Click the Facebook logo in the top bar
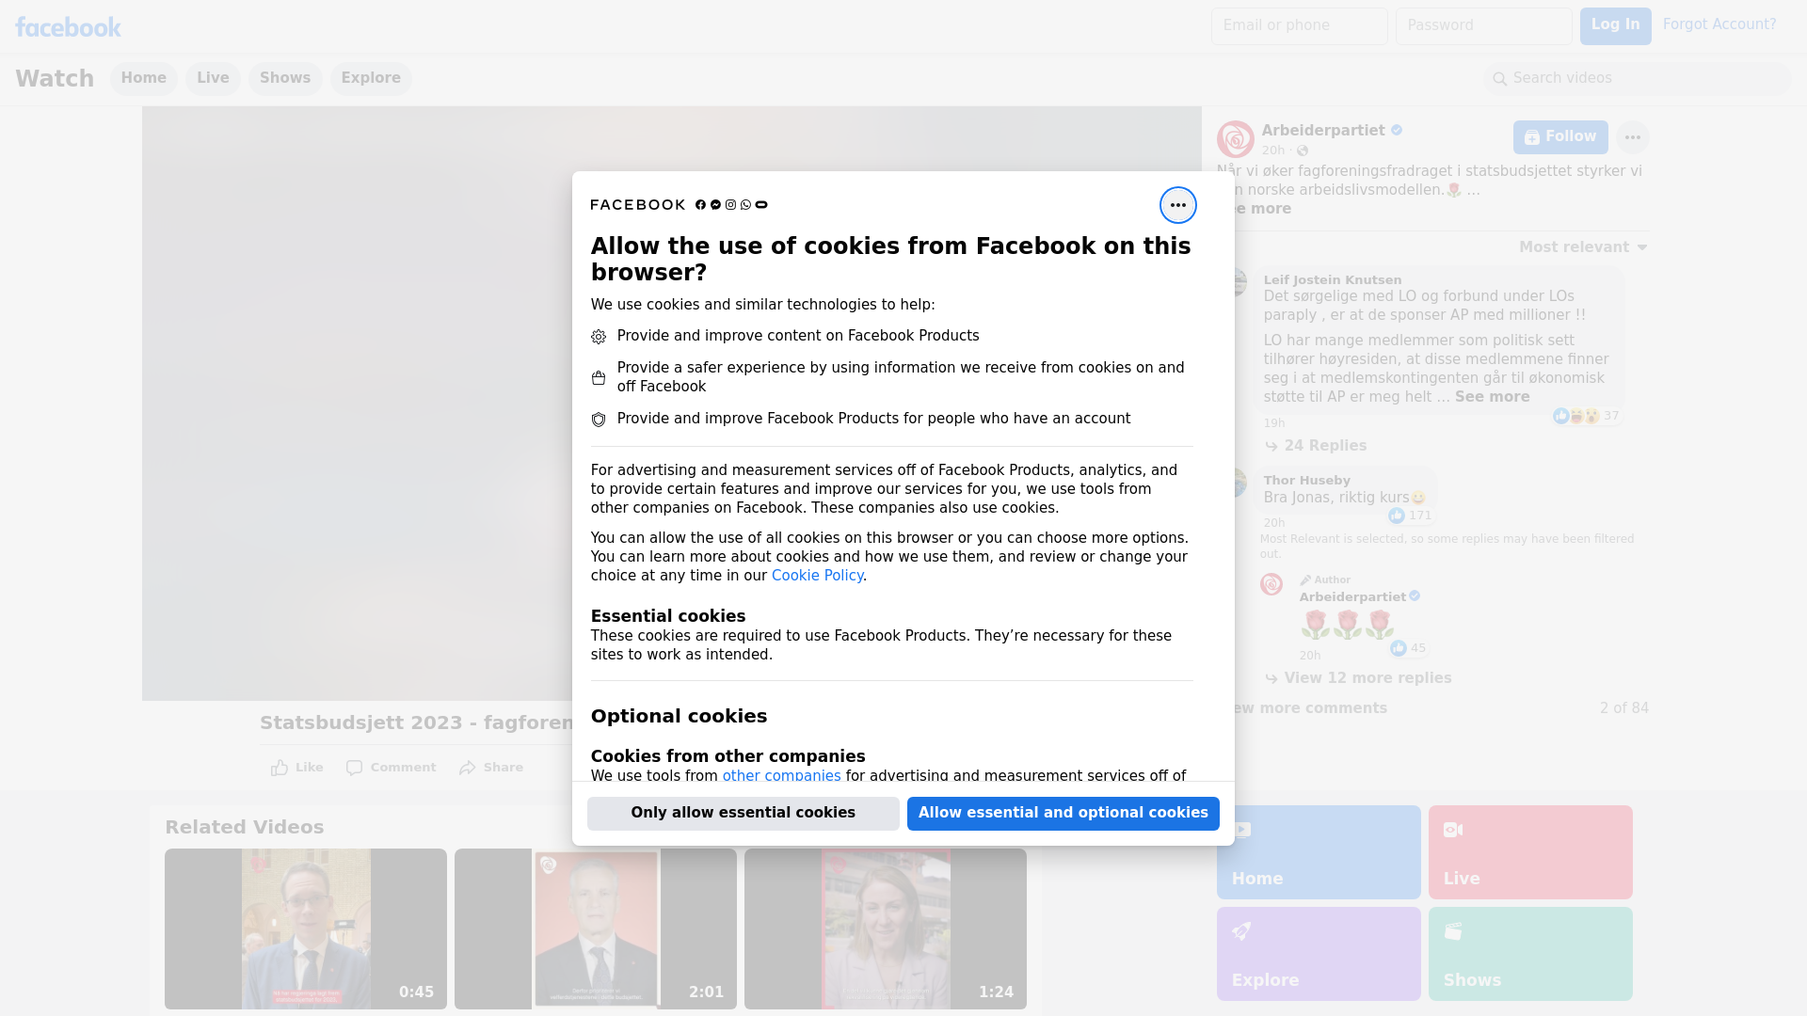Screen dimensions: 1807x1016 68,27
